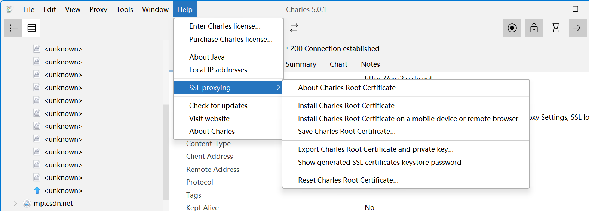
Task: Close the open Help menu
Action: point(185,9)
